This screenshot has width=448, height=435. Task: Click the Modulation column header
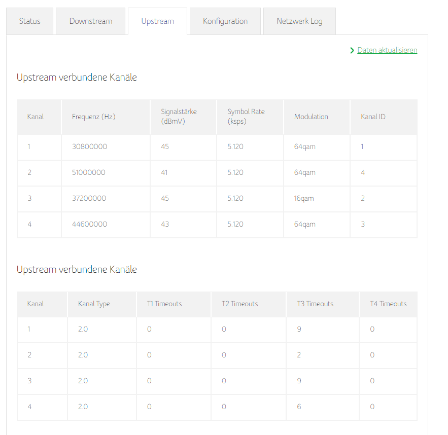311,117
